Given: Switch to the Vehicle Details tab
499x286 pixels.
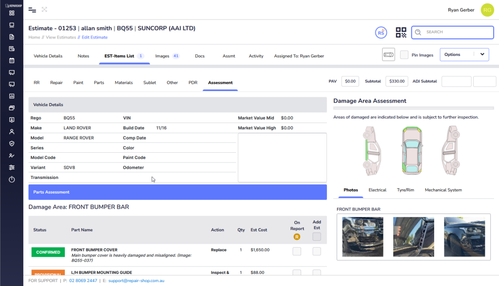Looking at the screenshot, I should click(48, 56).
